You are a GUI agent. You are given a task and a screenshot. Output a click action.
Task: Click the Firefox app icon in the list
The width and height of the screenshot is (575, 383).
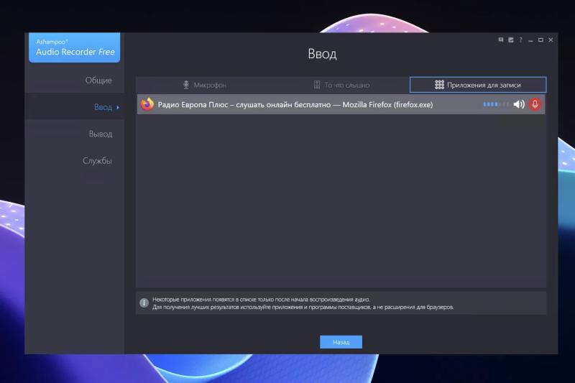(x=147, y=104)
